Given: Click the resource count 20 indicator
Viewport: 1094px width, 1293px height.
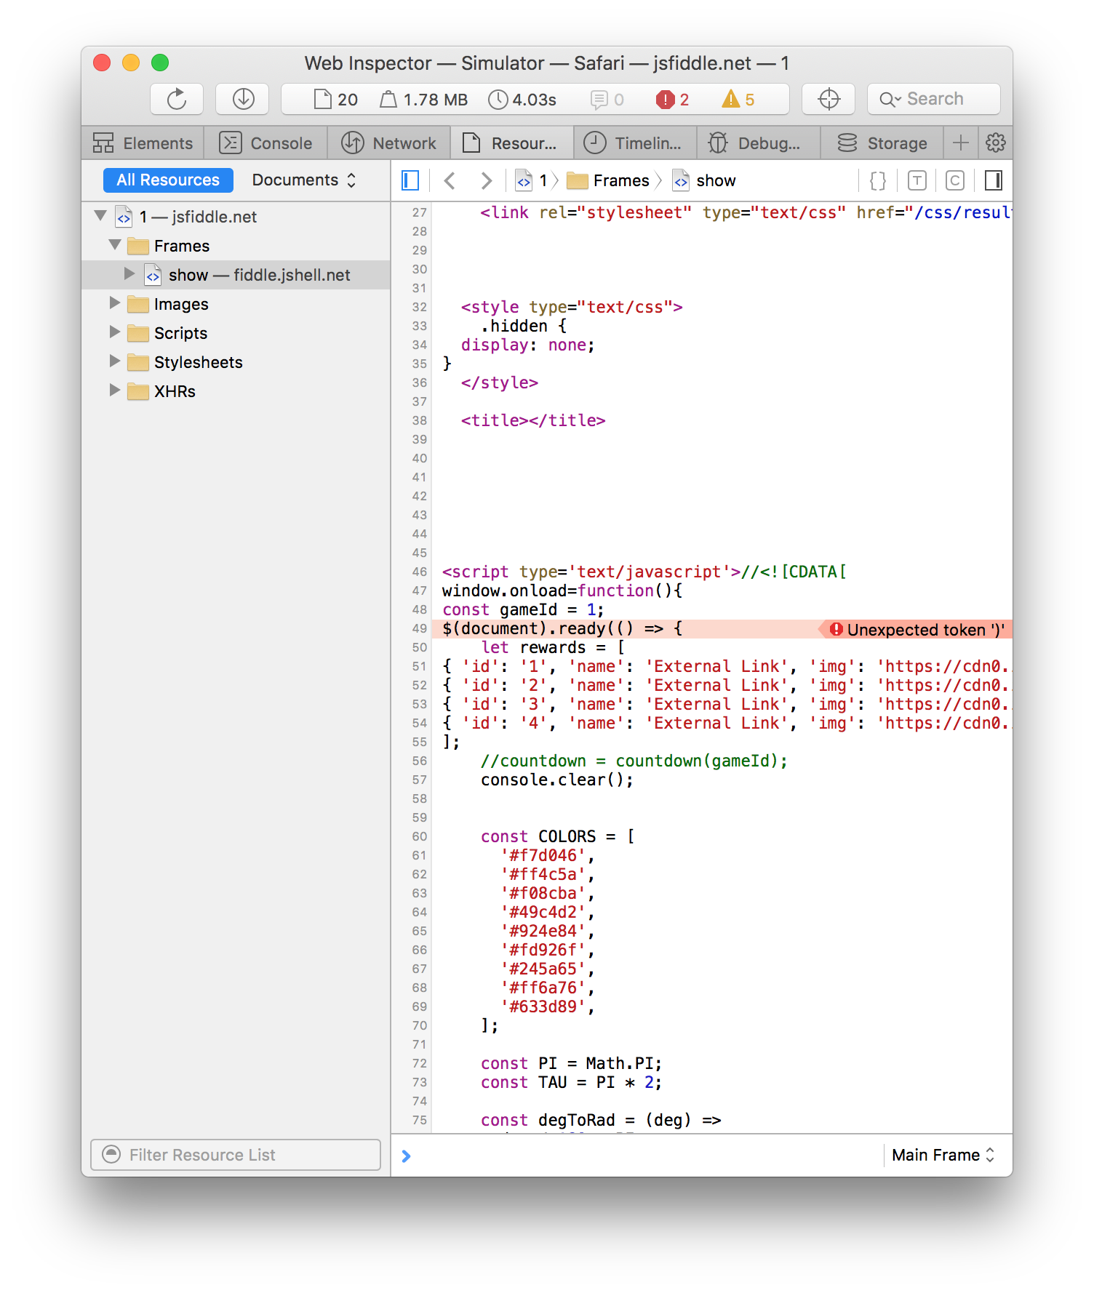Looking at the screenshot, I should (x=335, y=100).
